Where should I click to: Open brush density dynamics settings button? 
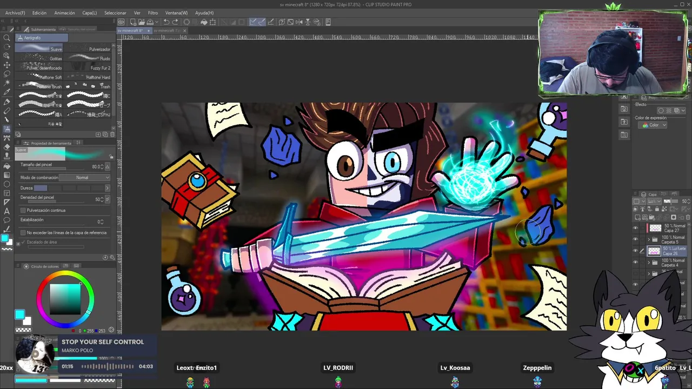108,199
